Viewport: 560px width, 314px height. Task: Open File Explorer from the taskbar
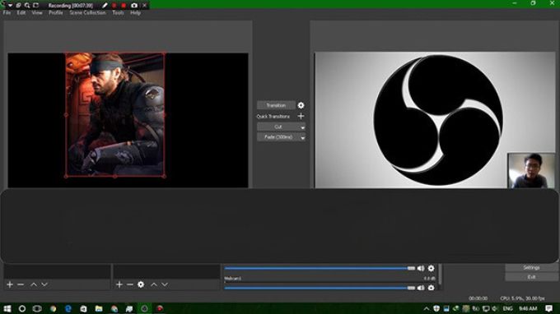pyautogui.click(x=99, y=308)
